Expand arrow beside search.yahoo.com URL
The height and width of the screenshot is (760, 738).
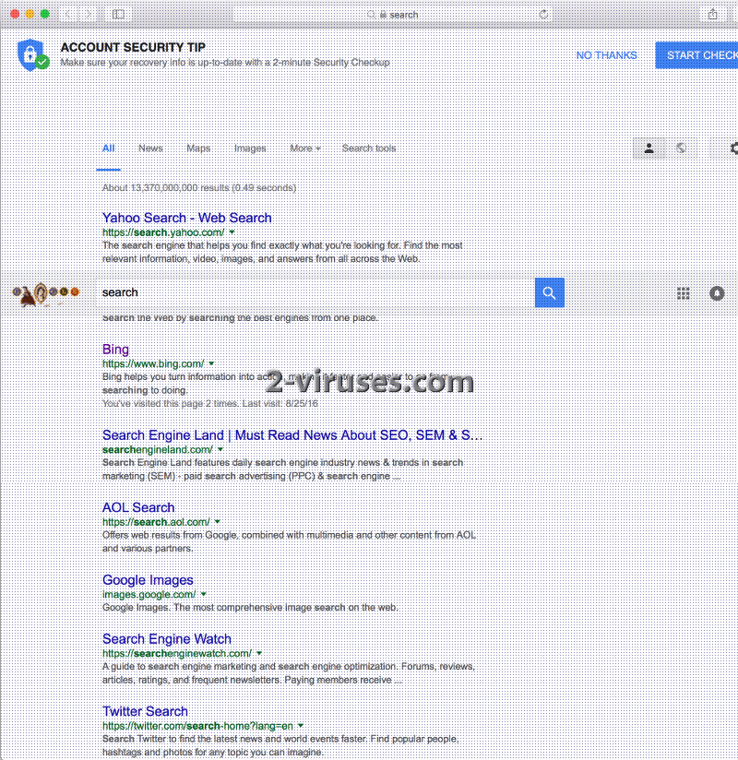[232, 232]
